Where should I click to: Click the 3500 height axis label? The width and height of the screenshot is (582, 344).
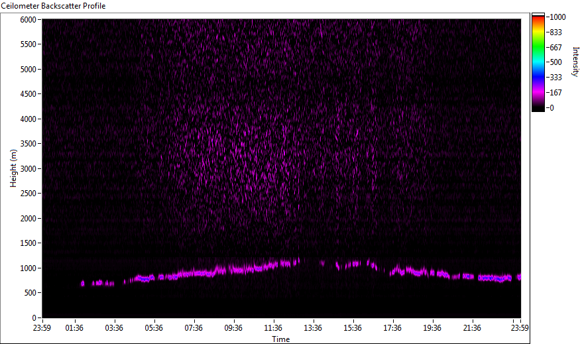pyautogui.click(x=29, y=144)
